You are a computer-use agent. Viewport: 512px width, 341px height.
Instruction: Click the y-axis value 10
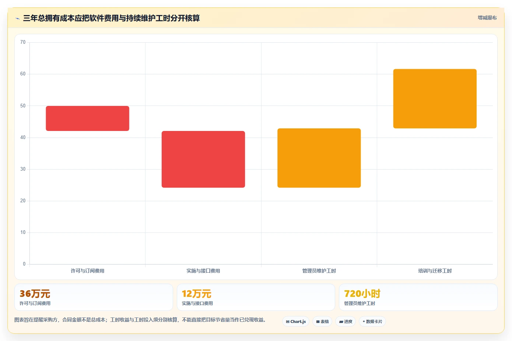pos(23,232)
